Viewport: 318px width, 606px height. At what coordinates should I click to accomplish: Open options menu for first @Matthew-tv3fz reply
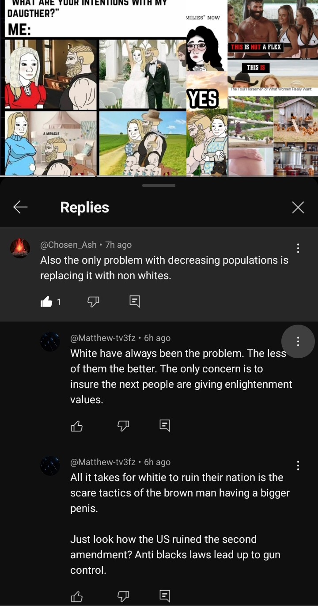coord(298,341)
